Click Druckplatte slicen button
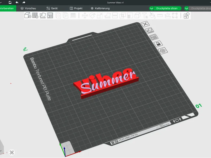Image resolution: width=211 pixels, height=158 pixels. pyautogui.click(x=167, y=8)
